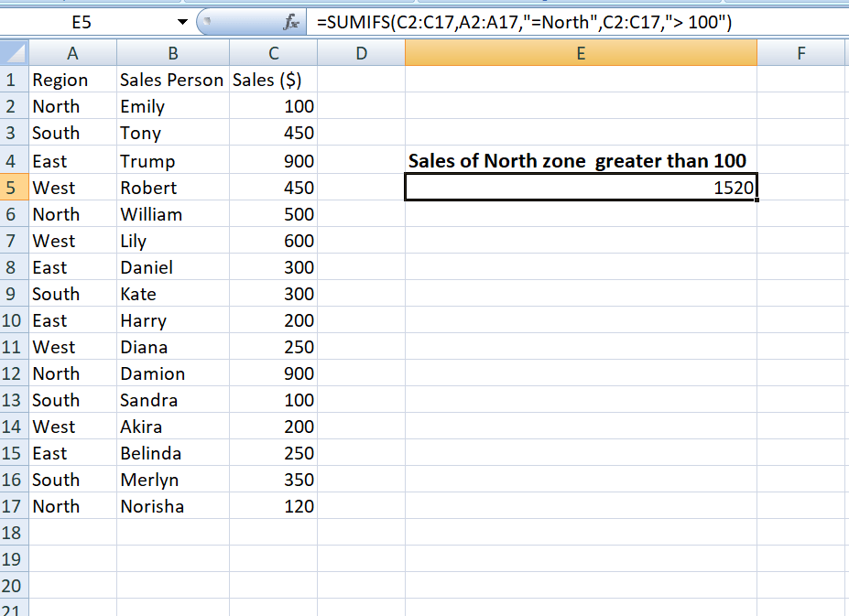Select the Sales ($) header cell
Viewport: 849px width, 616px height.
(x=272, y=80)
